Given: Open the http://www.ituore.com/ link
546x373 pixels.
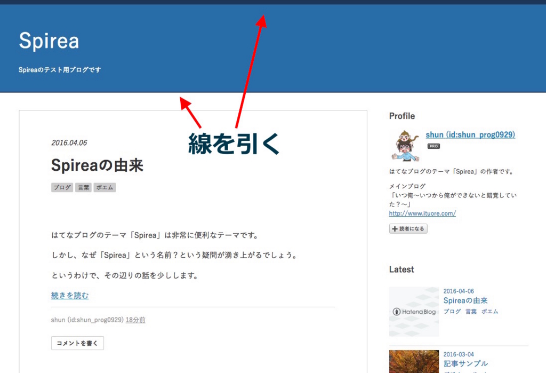Looking at the screenshot, I should click(x=422, y=213).
